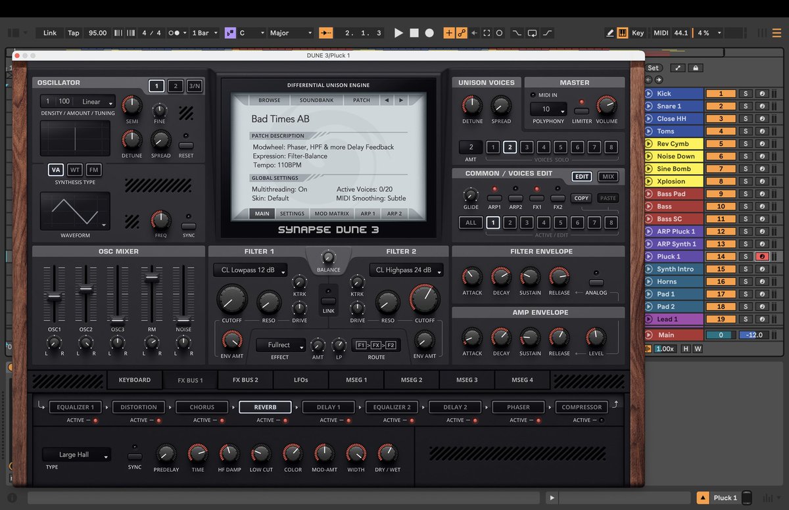Select VA synthesis type
This screenshot has width=789, height=510.
pos(55,170)
